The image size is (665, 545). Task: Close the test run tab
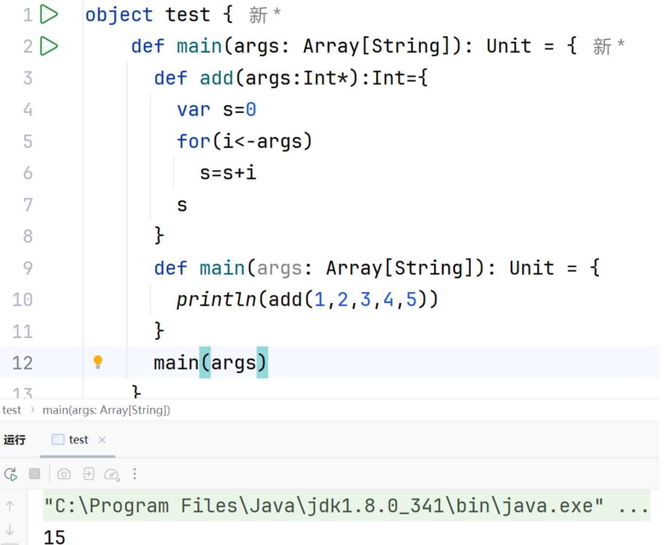pyautogui.click(x=102, y=440)
